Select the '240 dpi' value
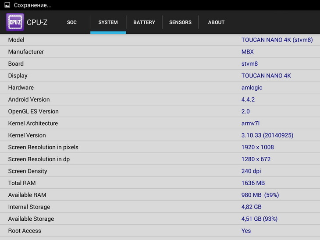 (x=251, y=171)
